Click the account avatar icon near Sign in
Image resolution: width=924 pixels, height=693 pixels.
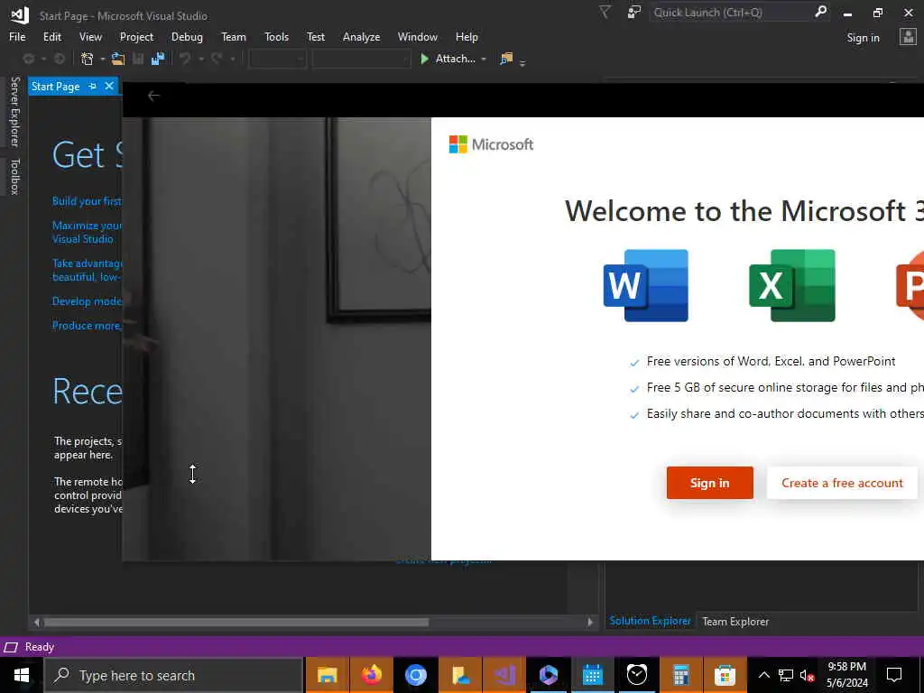point(908,37)
